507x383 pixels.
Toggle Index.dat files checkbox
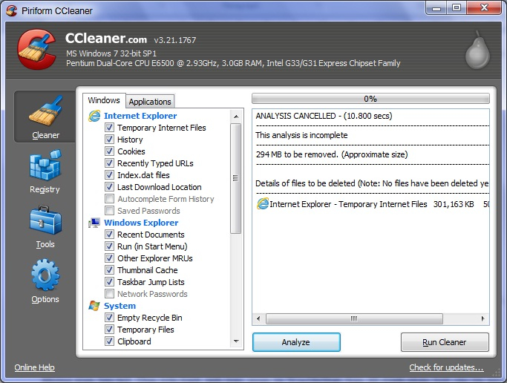pos(109,175)
